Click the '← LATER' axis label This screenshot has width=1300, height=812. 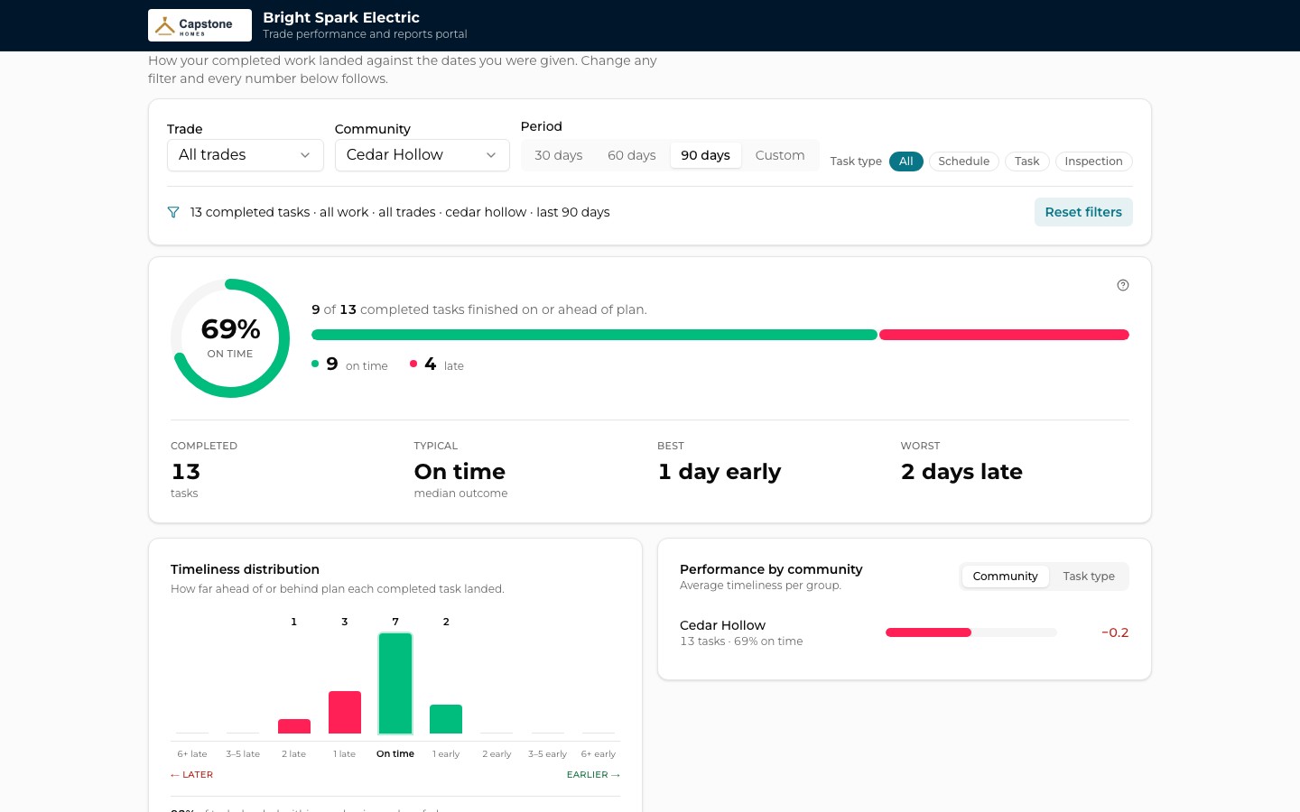tap(191, 775)
